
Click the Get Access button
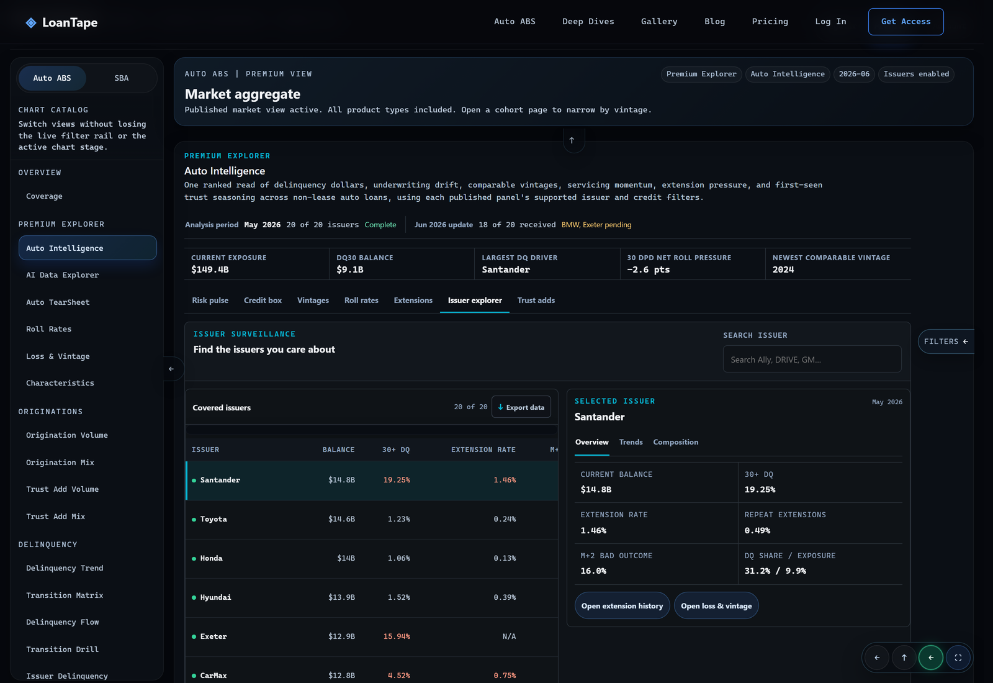[905, 22]
